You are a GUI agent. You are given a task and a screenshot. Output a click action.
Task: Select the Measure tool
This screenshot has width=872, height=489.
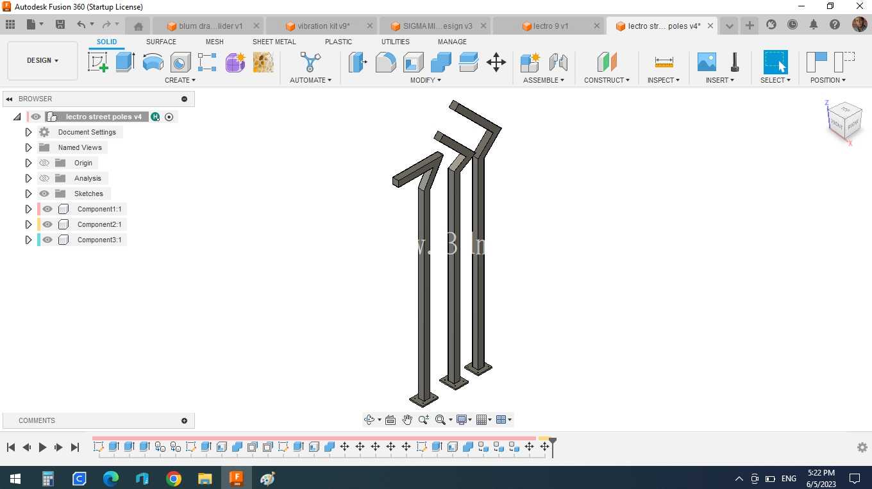pyautogui.click(x=664, y=62)
